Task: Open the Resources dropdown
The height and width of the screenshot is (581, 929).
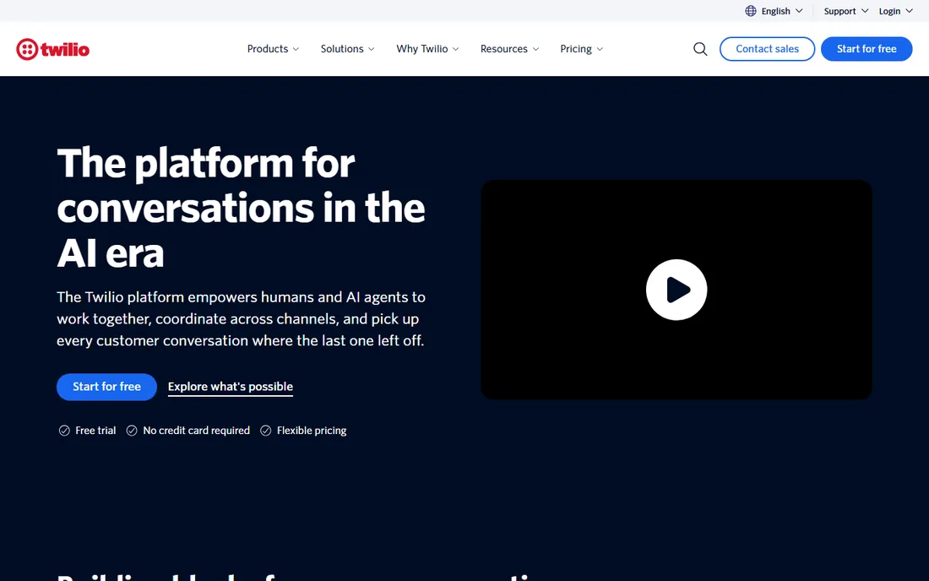Action: pos(509,49)
